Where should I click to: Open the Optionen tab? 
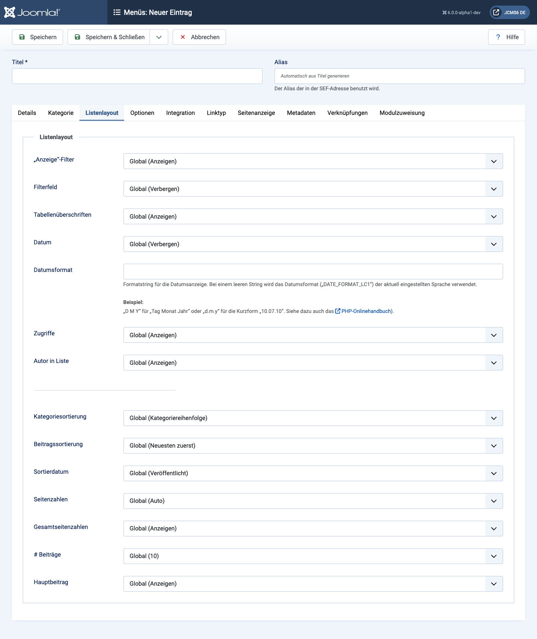(142, 113)
